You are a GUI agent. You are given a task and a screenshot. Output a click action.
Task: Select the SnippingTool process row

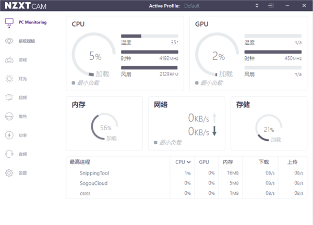pos(187,173)
